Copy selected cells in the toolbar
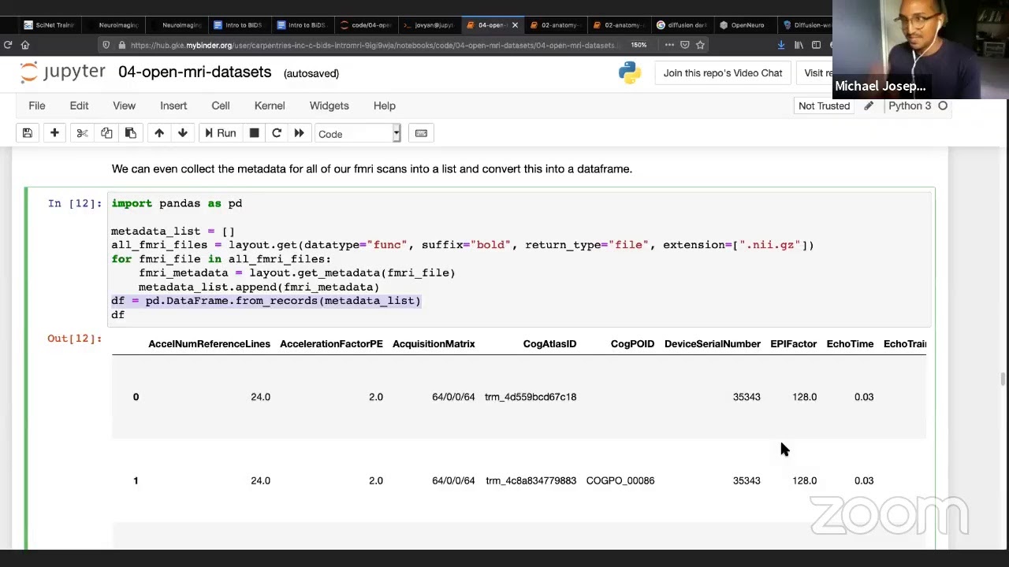This screenshot has height=567, width=1009. tap(106, 133)
